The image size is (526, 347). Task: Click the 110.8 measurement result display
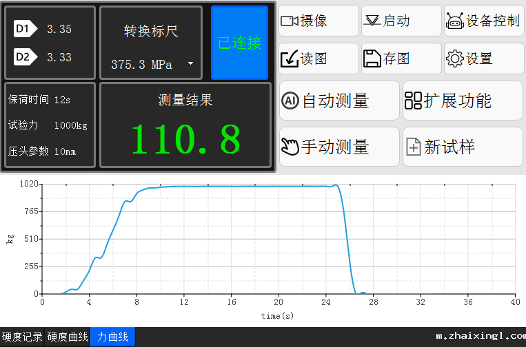pos(185,140)
